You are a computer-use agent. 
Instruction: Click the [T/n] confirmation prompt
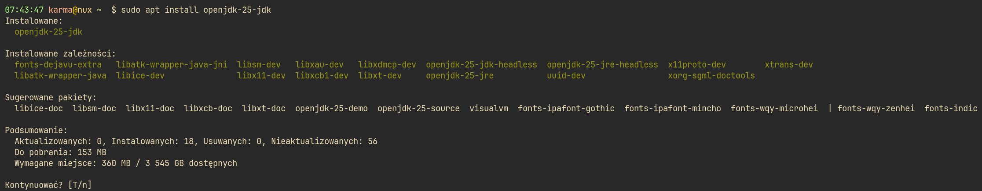coord(80,185)
